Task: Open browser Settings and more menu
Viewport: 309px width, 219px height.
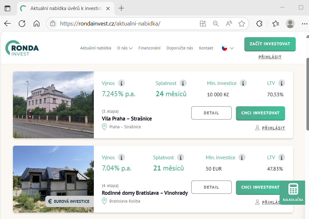Action: tap(304, 24)
